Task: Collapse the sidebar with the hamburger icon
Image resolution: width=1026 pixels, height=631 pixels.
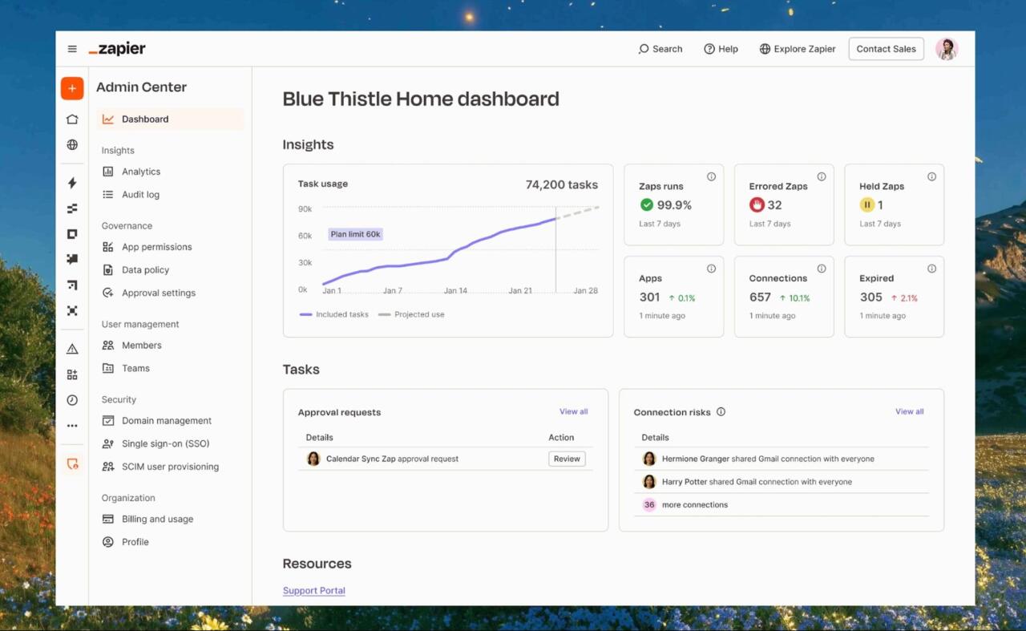Action: tap(71, 48)
